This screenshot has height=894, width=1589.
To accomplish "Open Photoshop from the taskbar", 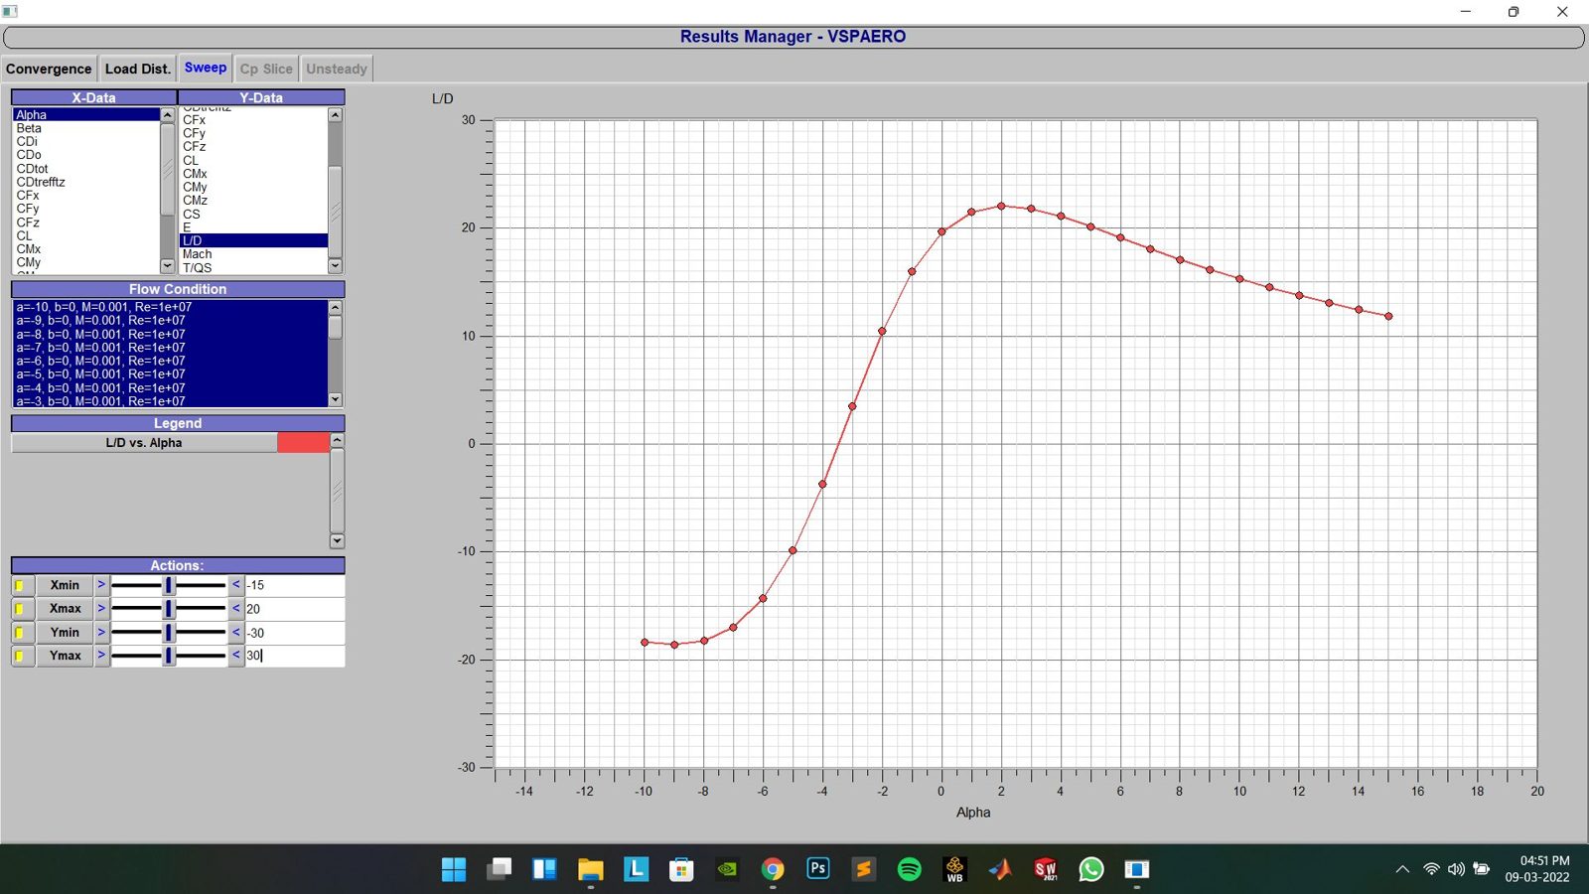I will pyautogui.click(x=818, y=869).
